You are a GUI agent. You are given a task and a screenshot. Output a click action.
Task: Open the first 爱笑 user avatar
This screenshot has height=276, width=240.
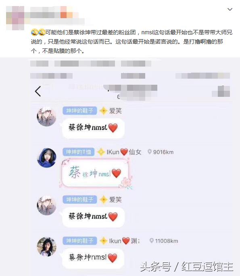(46, 116)
